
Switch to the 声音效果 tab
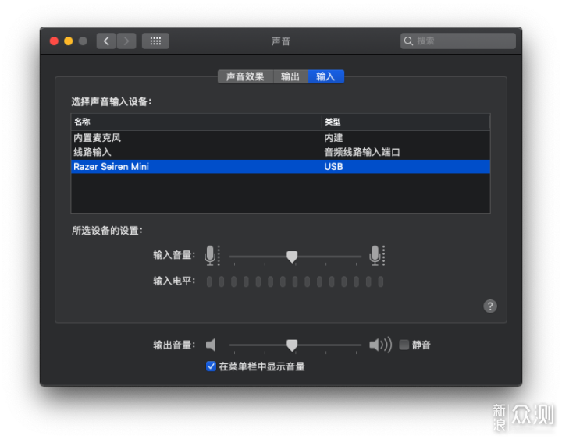(245, 76)
